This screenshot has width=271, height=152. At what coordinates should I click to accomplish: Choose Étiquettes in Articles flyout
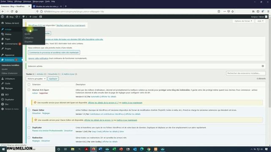pos(28,42)
